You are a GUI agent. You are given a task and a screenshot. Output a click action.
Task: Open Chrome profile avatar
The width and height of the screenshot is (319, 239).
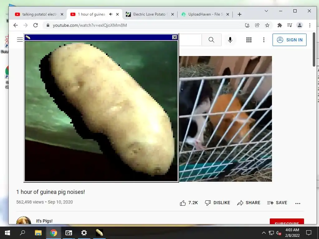point(299,25)
